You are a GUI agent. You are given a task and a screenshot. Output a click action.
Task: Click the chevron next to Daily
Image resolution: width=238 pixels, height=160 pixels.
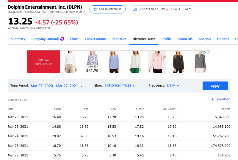click(178, 86)
